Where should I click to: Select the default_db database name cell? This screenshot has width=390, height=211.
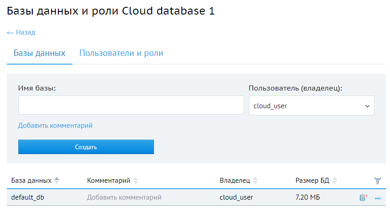tap(28, 197)
